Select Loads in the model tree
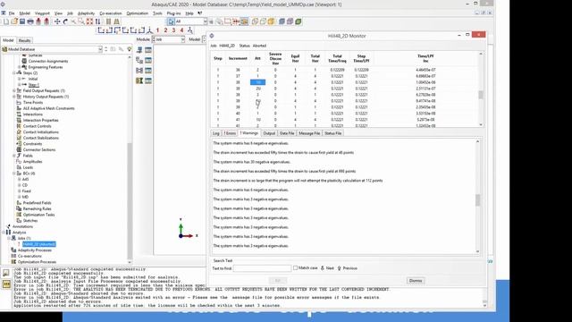 click(x=28, y=167)
